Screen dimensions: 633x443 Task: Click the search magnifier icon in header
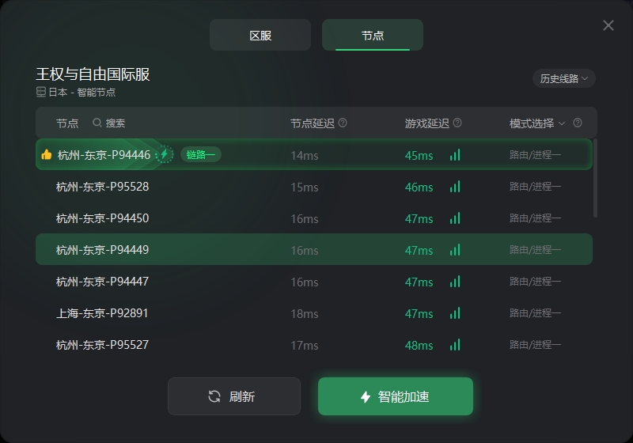(97, 123)
